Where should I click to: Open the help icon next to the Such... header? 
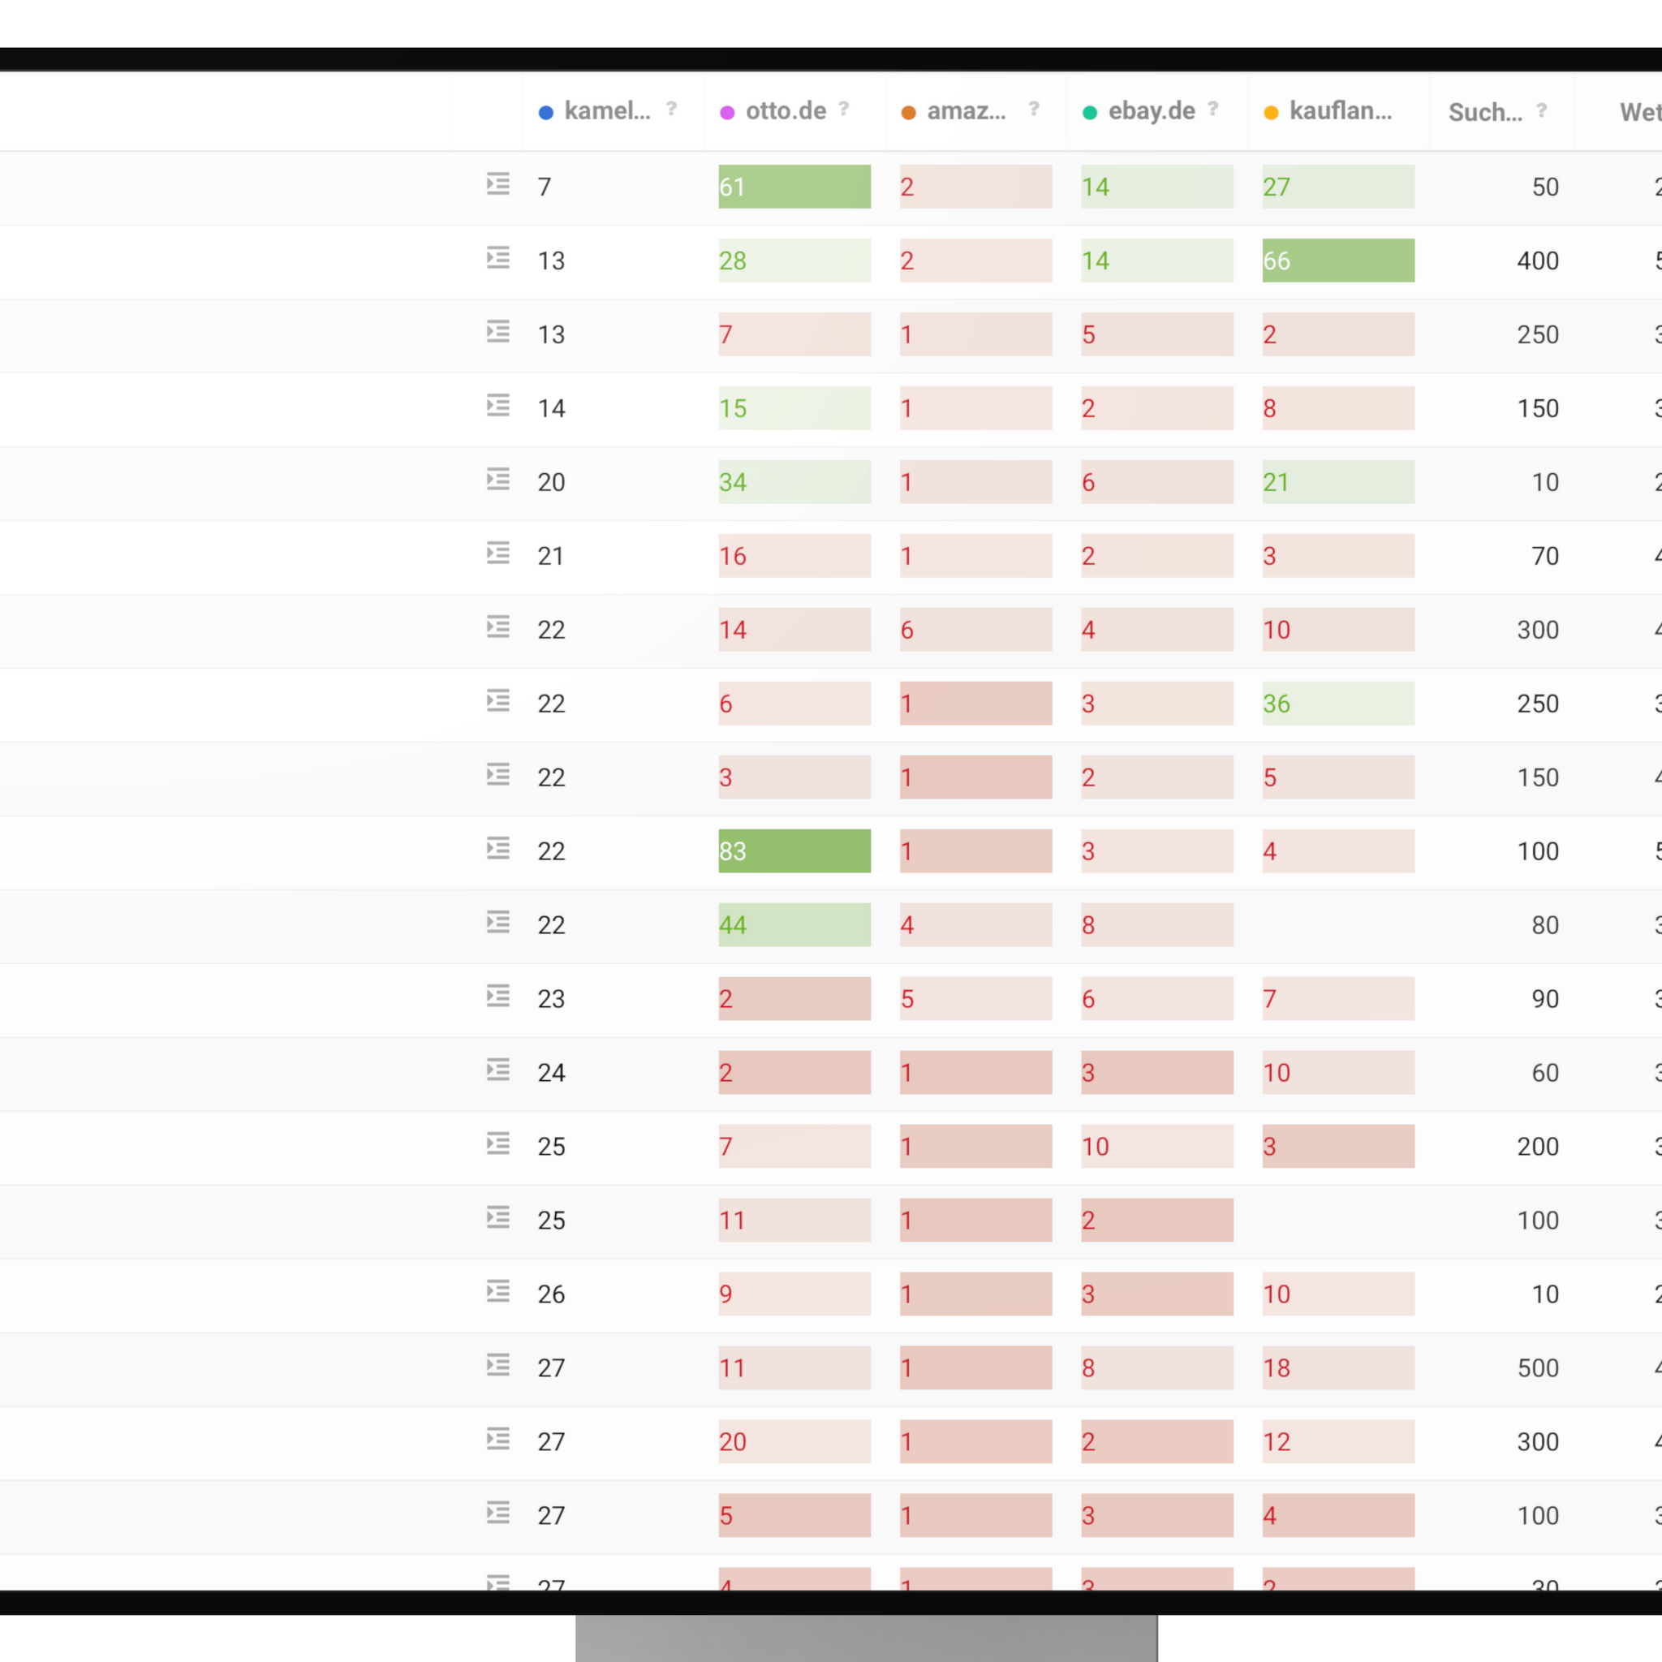tap(1542, 111)
